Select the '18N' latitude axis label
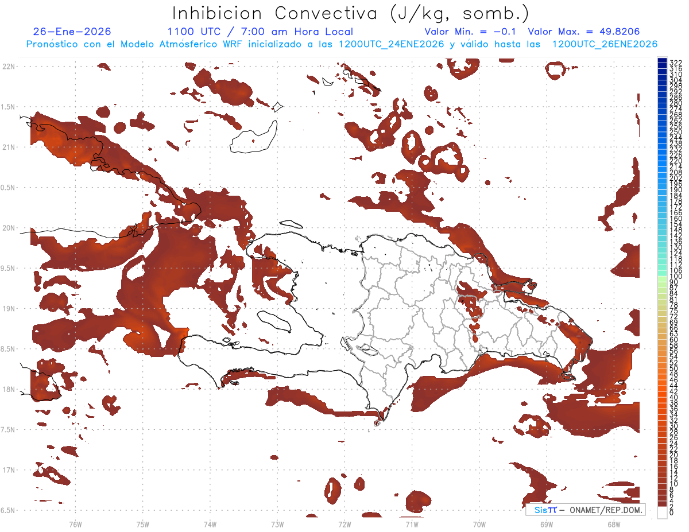Screen dimensions: 689x532 9,389
